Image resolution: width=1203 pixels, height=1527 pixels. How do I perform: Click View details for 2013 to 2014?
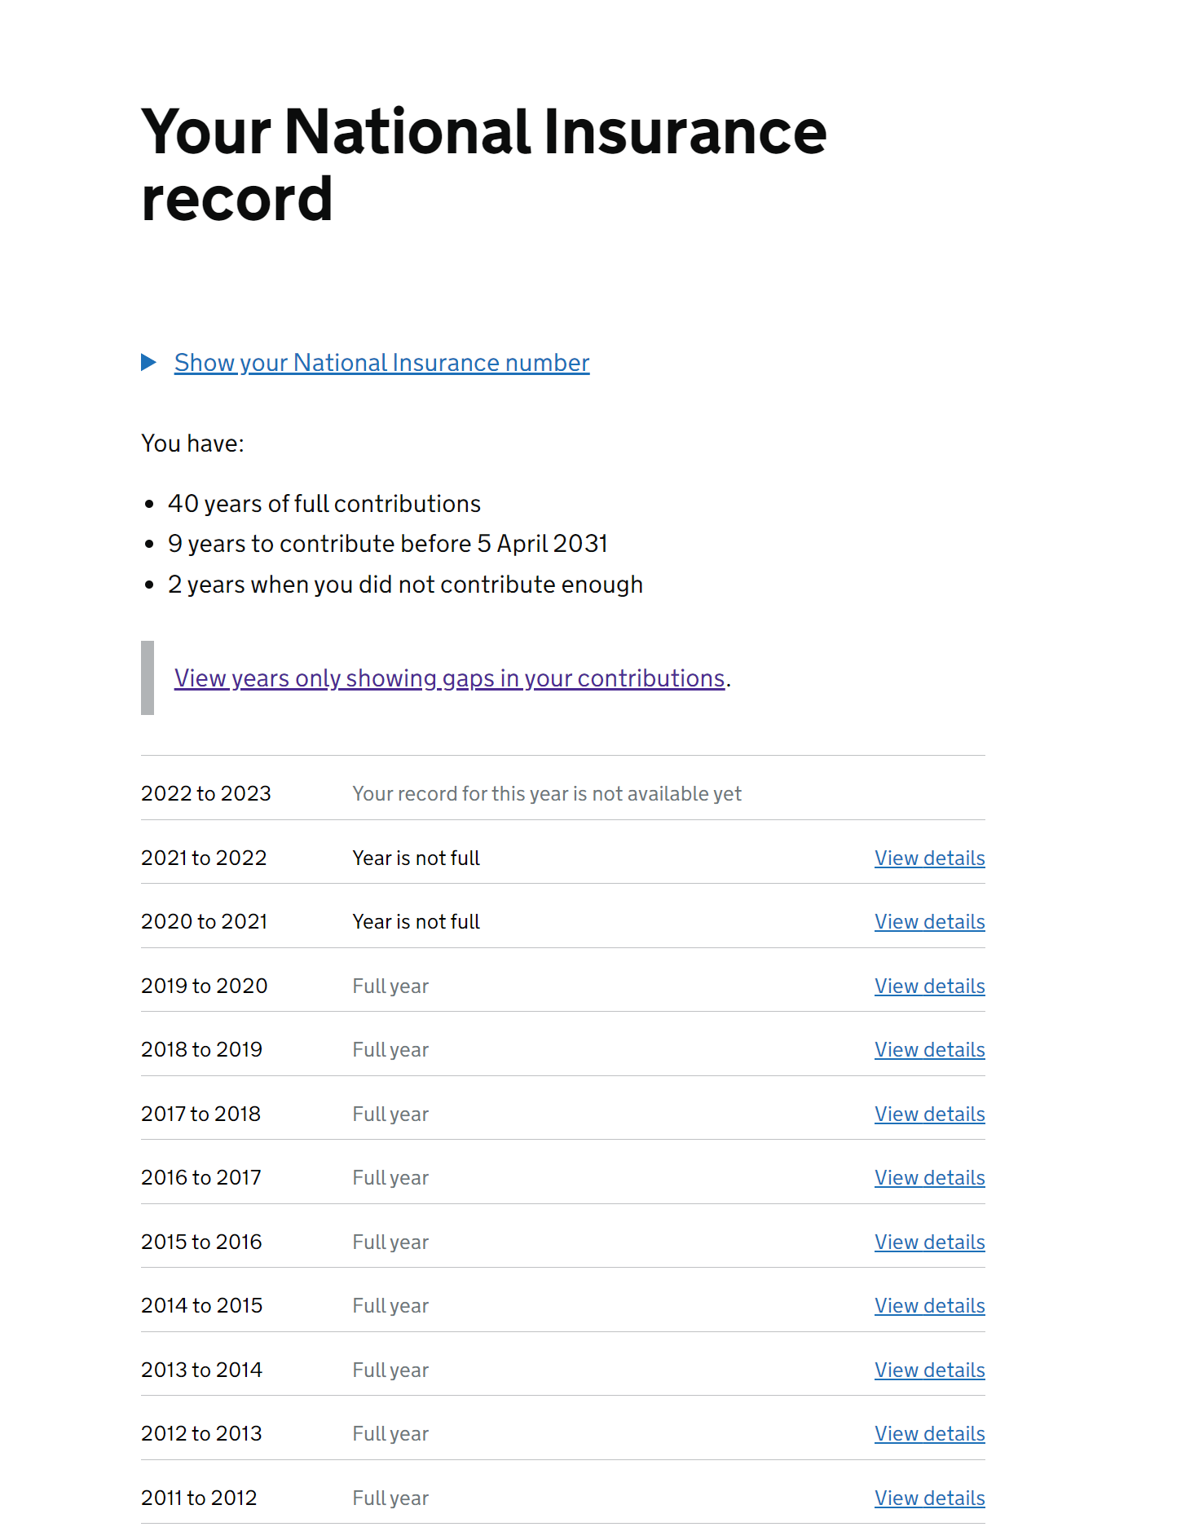coord(929,1370)
